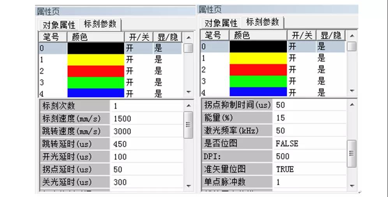The height and width of the screenshot is (197, 388).
Task: Click parameter list scroll-down arrow in left panel
Action: pos(189,186)
